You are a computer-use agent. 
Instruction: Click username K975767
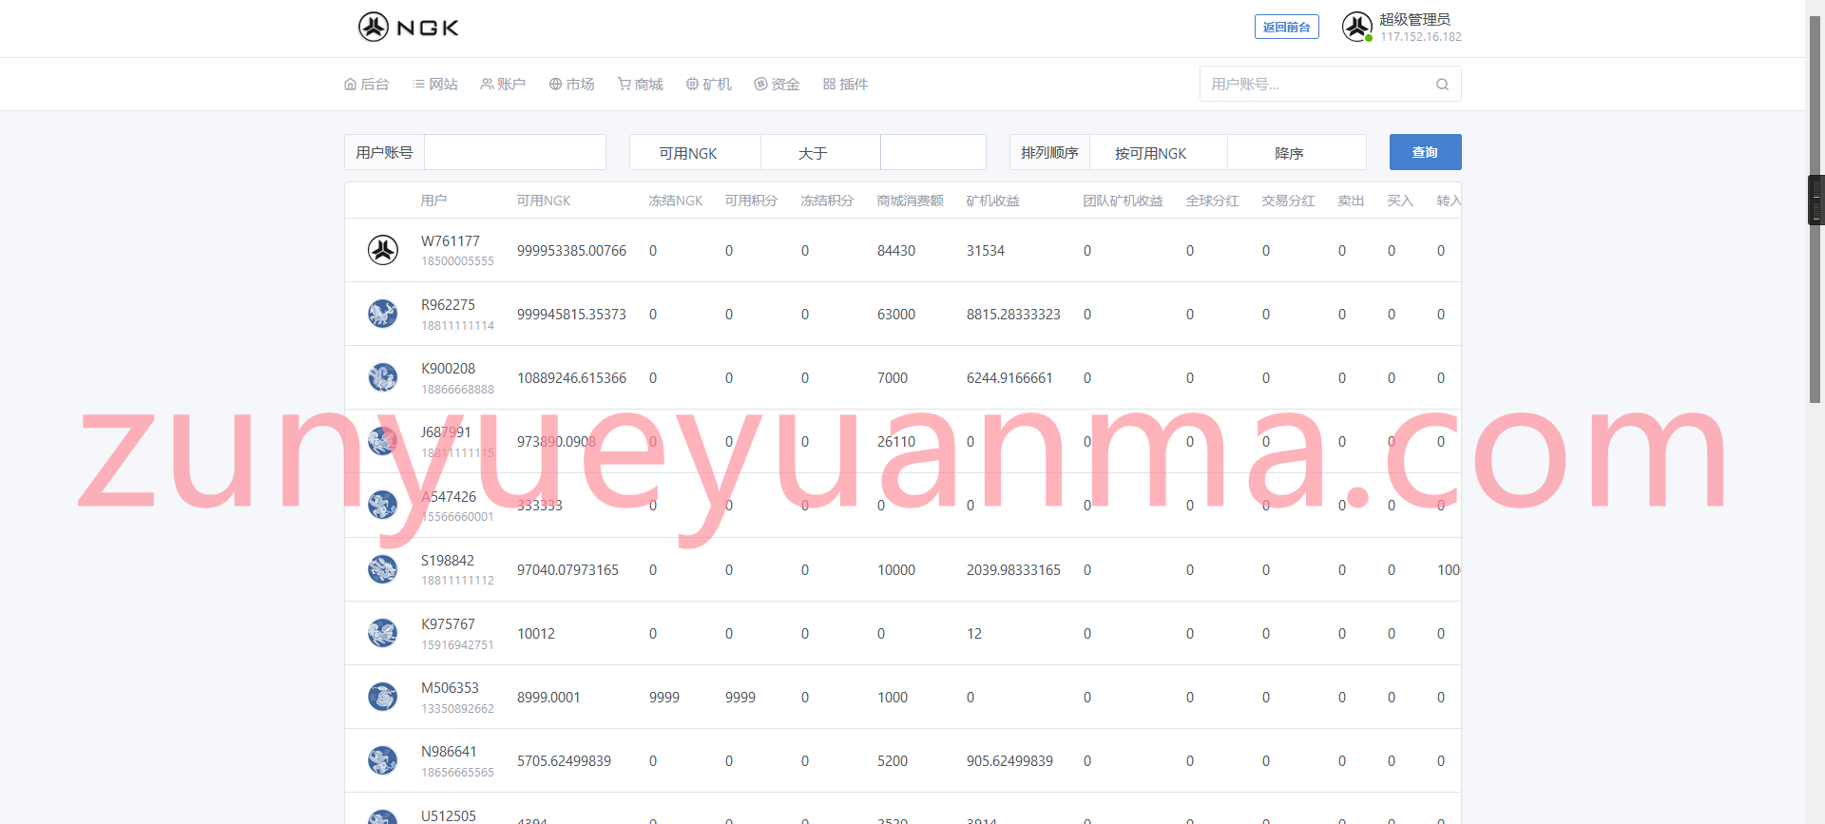pyautogui.click(x=448, y=623)
